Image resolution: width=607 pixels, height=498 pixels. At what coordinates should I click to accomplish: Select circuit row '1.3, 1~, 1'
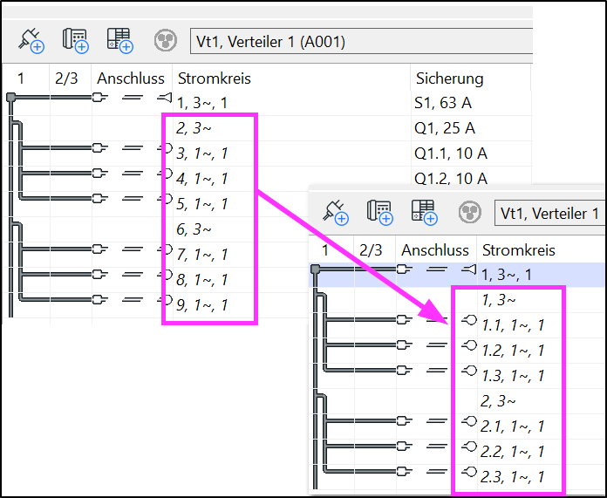coord(513,376)
